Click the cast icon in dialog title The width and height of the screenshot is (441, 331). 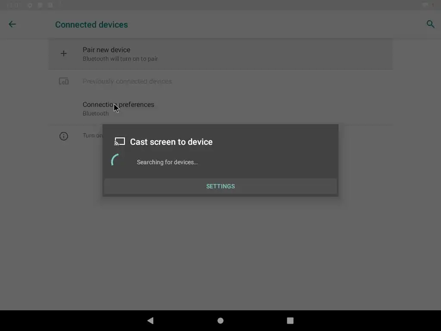[120, 141]
